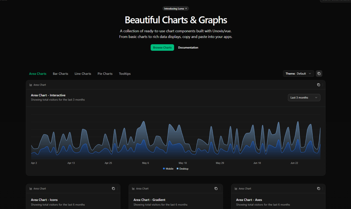
Task: Click the chart icon on Area Chart - Gradient header
Action: pyautogui.click(x=133, y=188)
